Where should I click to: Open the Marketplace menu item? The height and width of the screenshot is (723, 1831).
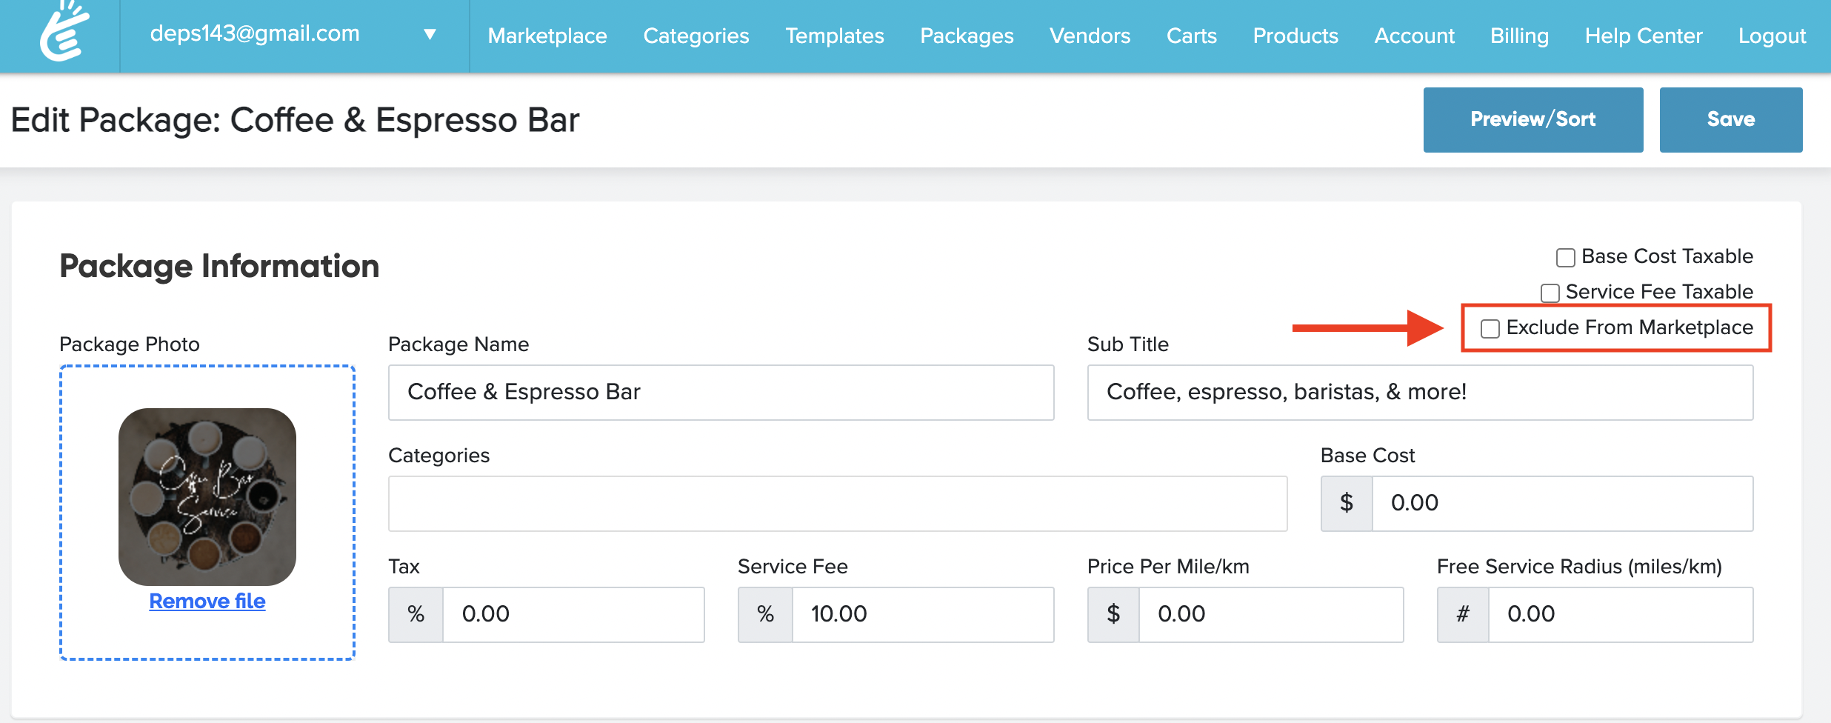[x=547, y=36]
